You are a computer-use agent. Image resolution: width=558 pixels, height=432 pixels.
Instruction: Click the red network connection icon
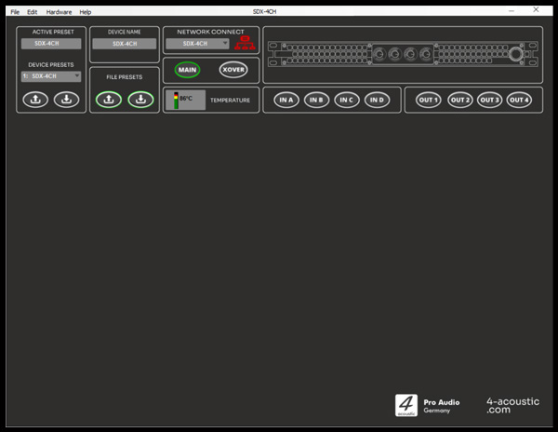point(245,43)
